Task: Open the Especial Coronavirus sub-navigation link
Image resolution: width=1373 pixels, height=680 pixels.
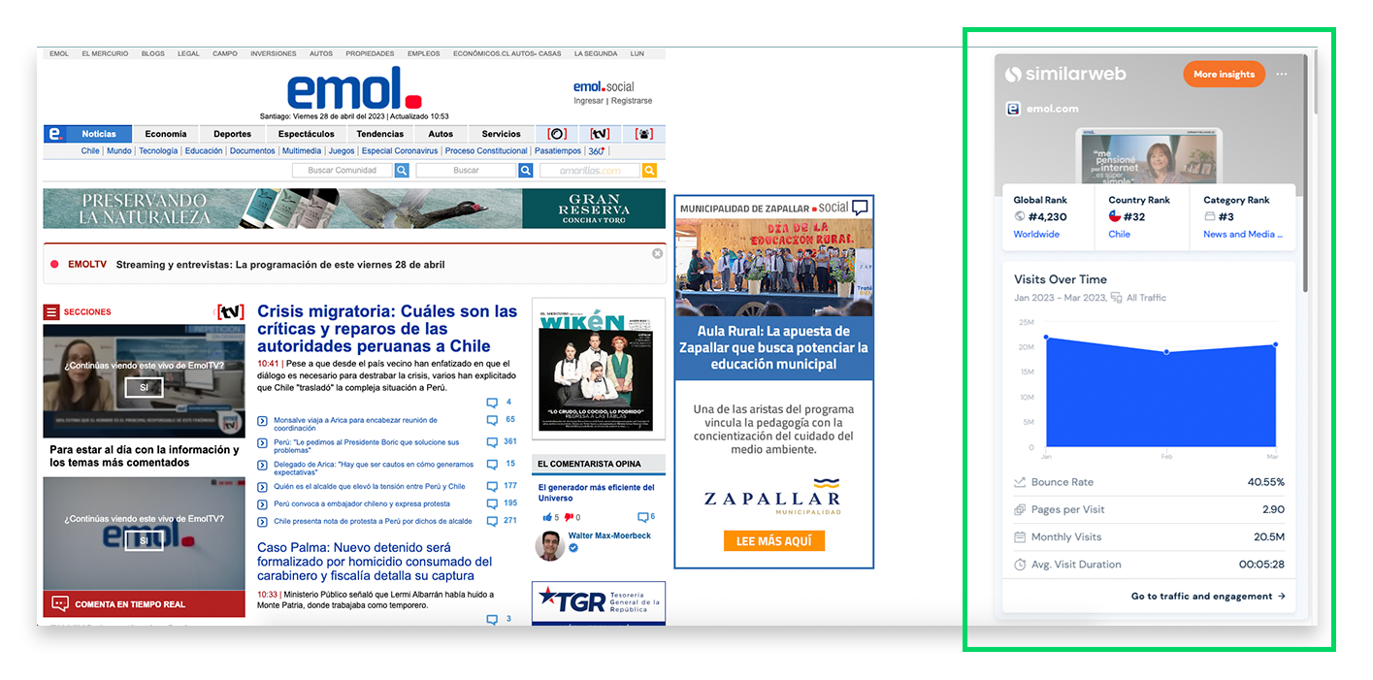Action: click(400, 151)
